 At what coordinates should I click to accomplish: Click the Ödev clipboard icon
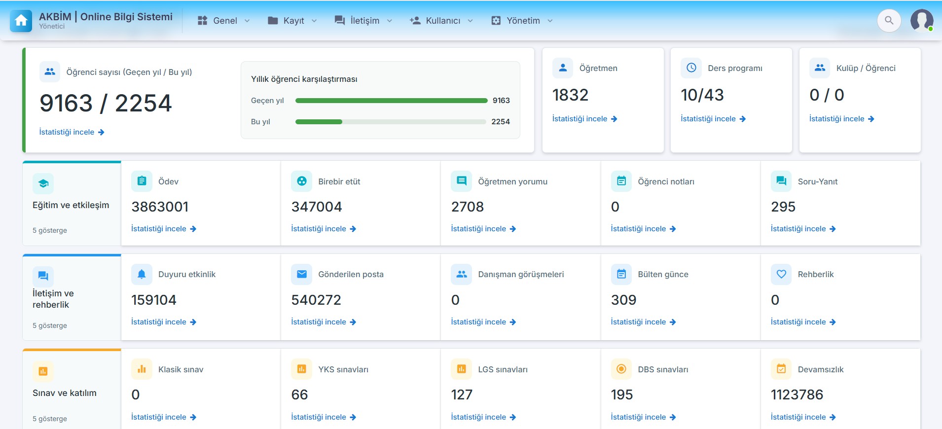click(x=142, y=181)
